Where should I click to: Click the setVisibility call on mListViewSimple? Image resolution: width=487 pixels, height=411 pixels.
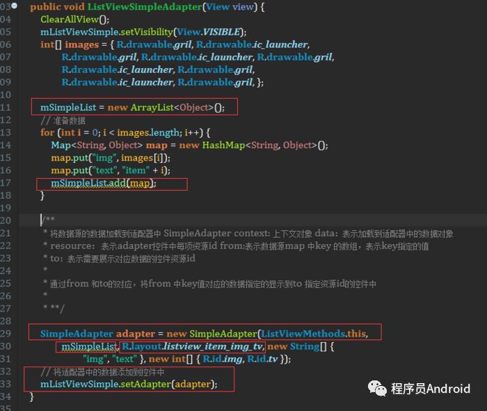coord(147,32)
